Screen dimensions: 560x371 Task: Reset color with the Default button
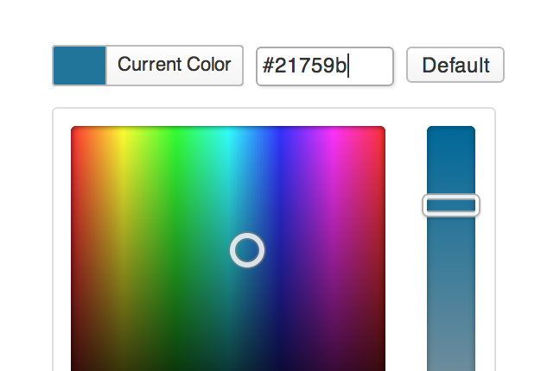pos(455,66)
